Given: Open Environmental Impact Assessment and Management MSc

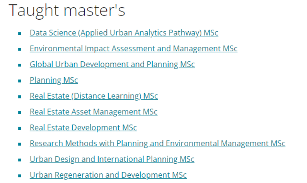Looking at the screenshot, I should [x=133, y=49].
